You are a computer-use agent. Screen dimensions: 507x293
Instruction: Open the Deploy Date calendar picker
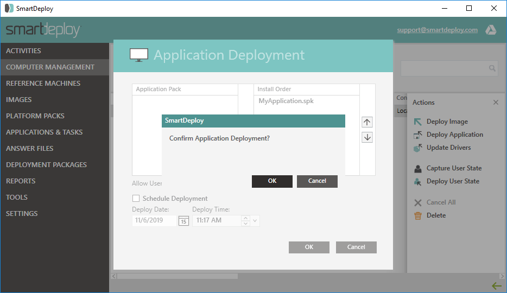pyautogui.click(x=183, y=221)
